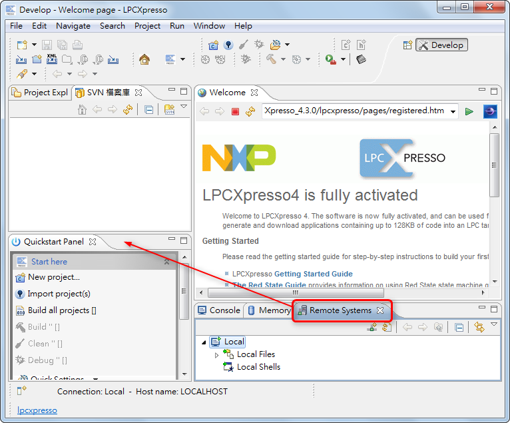Select the Local Shells tree item
The height and width of the screenshot is (423, 510).
tap(258, 367)
